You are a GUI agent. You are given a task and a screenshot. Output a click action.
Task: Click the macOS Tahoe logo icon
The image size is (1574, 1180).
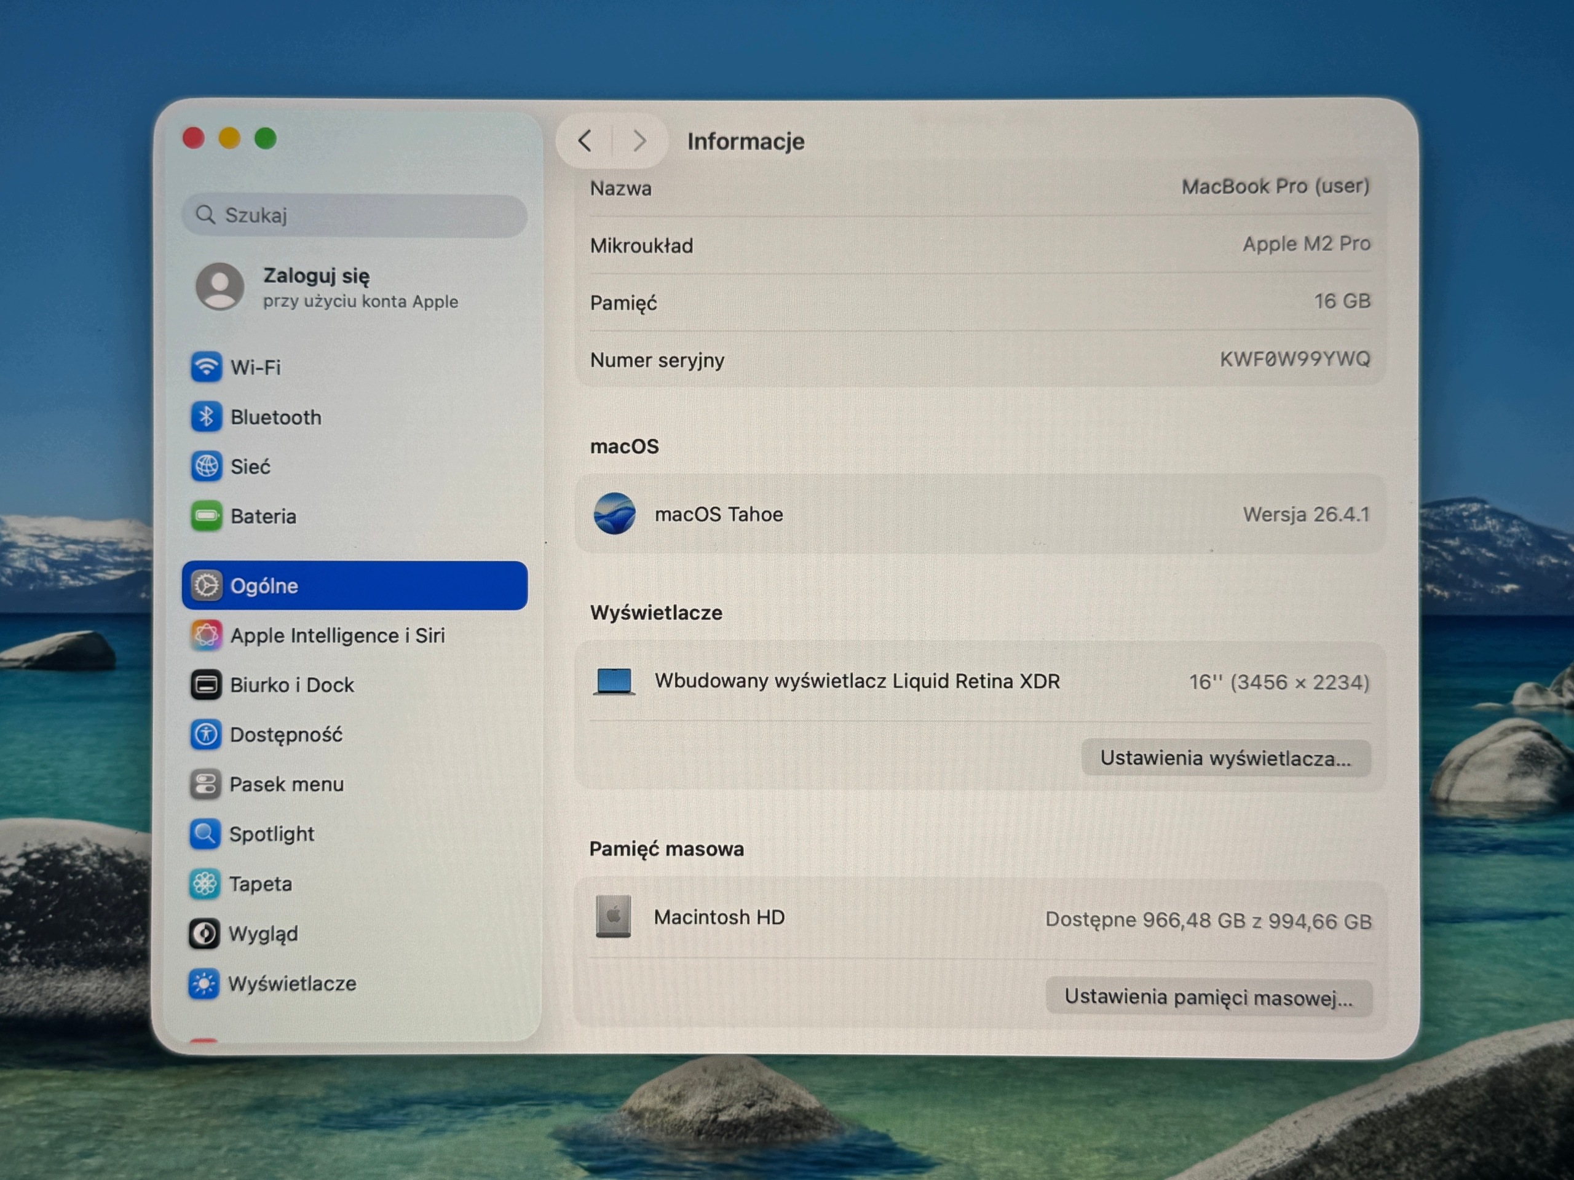[615, 513]
